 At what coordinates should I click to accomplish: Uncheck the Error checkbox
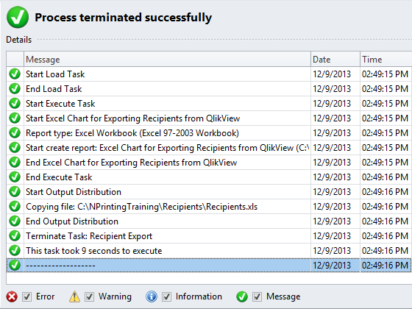click(x=26, y=297)
